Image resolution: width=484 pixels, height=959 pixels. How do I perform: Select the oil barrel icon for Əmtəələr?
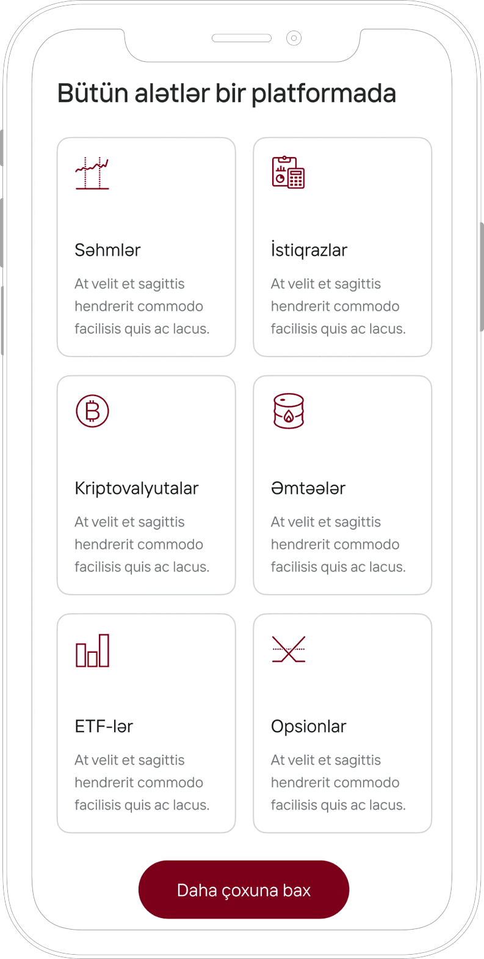pyautogui.click(x=288, y=411)
